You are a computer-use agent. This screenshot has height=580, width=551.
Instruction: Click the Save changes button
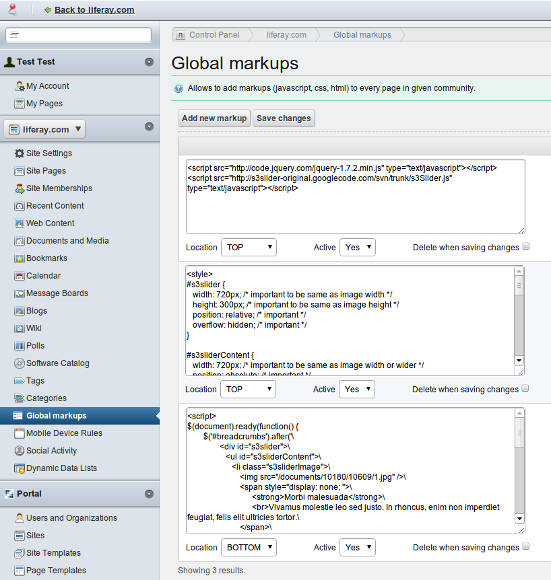284,118
